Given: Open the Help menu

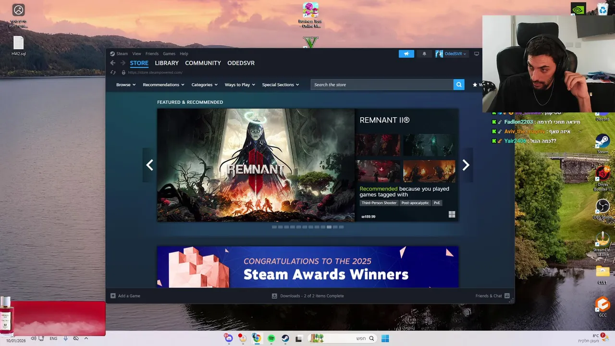Looking at the screenshot, I should click(184, 54).
